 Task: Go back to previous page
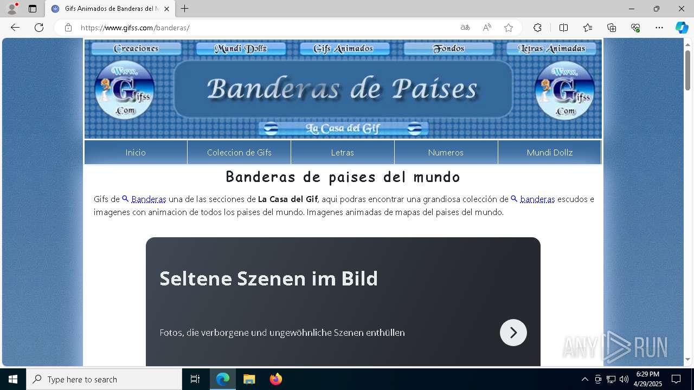[x=15, y=28]
